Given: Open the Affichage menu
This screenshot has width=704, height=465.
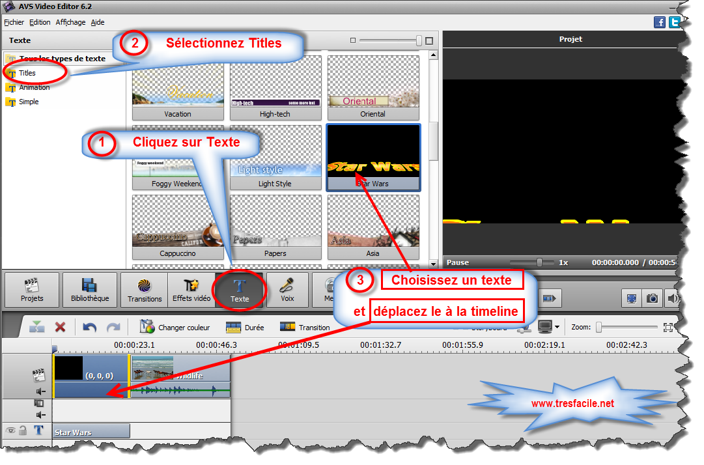Looking at the screenshot, I should coord(70,21).
